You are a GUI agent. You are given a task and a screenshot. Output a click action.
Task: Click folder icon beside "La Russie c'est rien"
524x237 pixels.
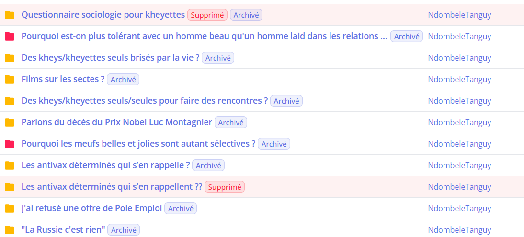10,230
